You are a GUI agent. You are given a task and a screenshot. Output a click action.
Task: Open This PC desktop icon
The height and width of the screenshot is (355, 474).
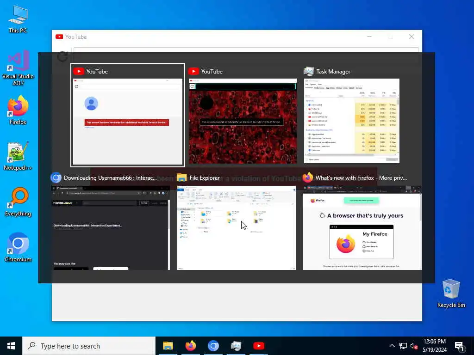[18, 18]
